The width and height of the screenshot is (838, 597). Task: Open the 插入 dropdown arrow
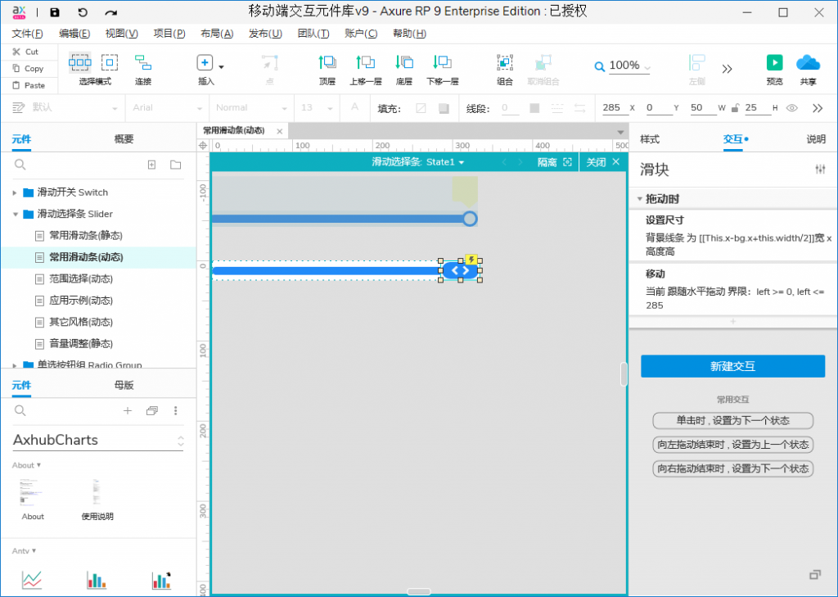[x=221, y=67]
